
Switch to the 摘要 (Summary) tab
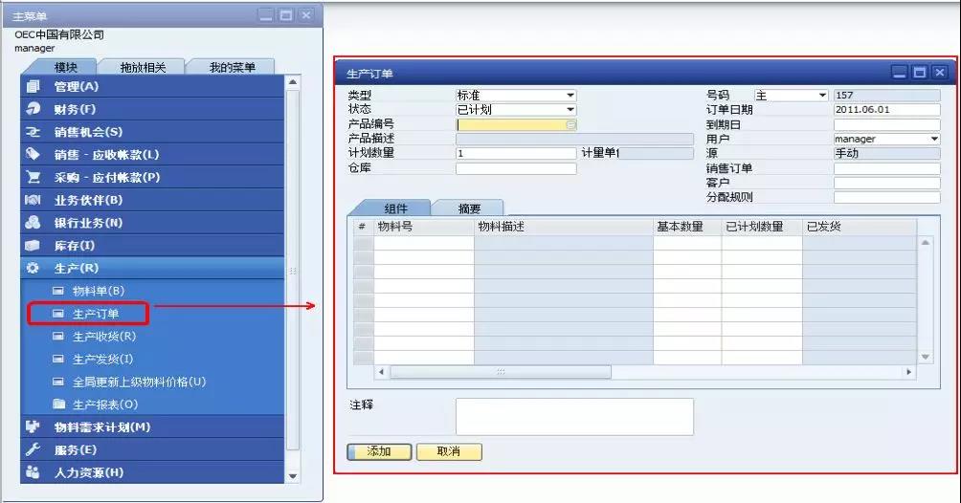[469, 208]
